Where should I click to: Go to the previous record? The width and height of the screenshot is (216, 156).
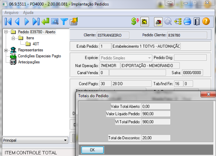pyautogui.click(x=17, y=22)
